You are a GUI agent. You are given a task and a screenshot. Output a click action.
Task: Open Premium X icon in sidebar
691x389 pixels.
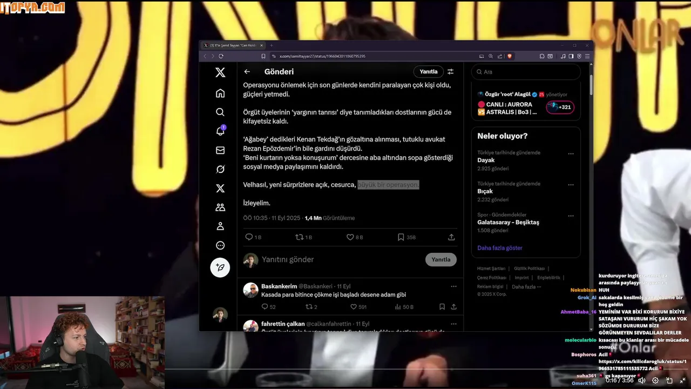tap(220, 188)
